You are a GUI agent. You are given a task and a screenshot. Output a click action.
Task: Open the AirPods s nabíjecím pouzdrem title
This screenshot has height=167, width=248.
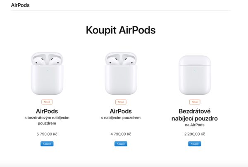pos(121,111)
